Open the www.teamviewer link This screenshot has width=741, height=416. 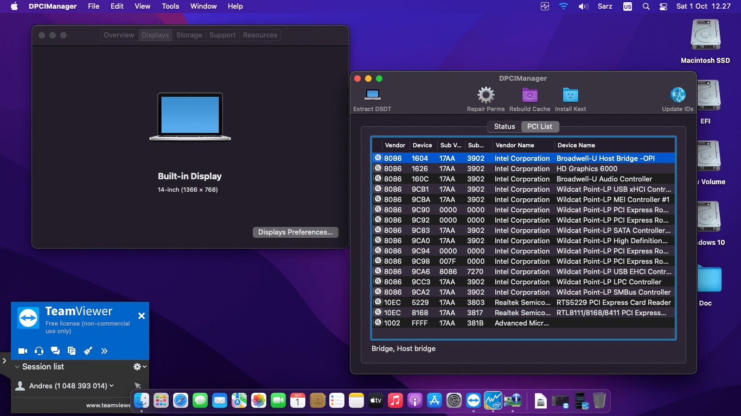point(108,405)
